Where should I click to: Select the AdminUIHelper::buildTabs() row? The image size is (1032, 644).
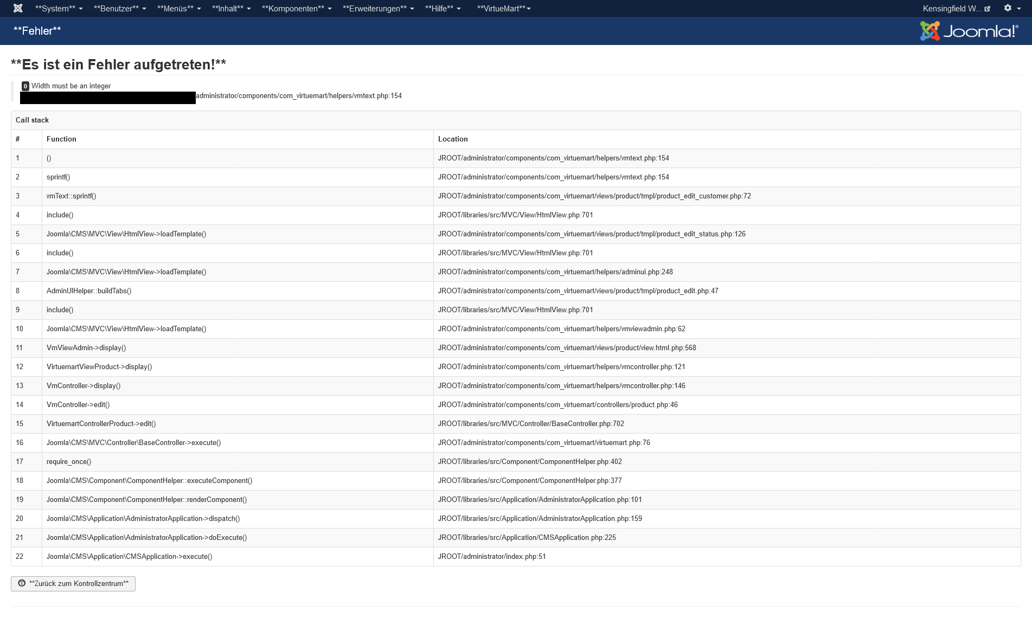click(x=89, y=291)
